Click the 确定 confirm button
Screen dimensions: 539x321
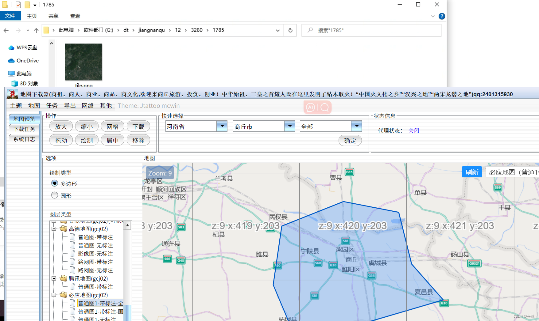click(350, 141)
